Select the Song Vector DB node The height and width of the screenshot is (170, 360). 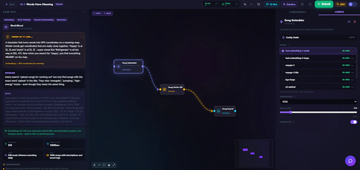pyautogui.click(x=172, y=89)
